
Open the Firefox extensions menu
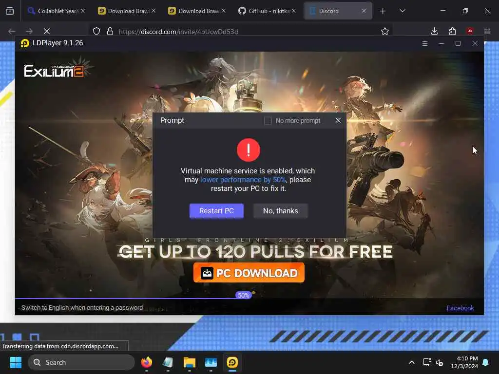[x=452, y=31]
